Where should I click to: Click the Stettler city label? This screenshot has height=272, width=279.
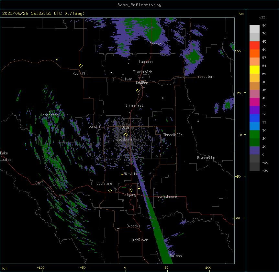[205, 77]
